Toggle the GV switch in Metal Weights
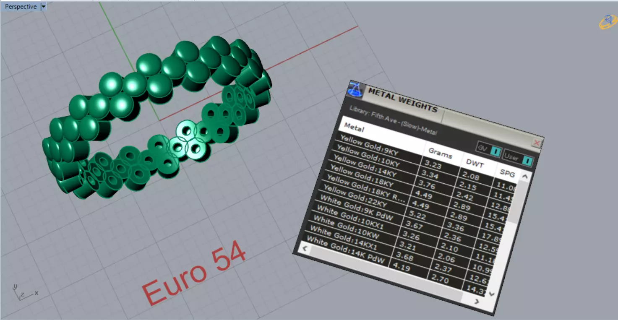The width and height of the screenshot is (618, 320). pos(489,149)
